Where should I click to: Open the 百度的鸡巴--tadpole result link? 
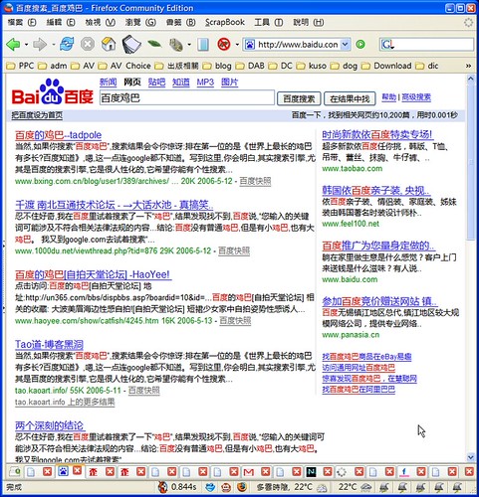click(x=59, y=135)
